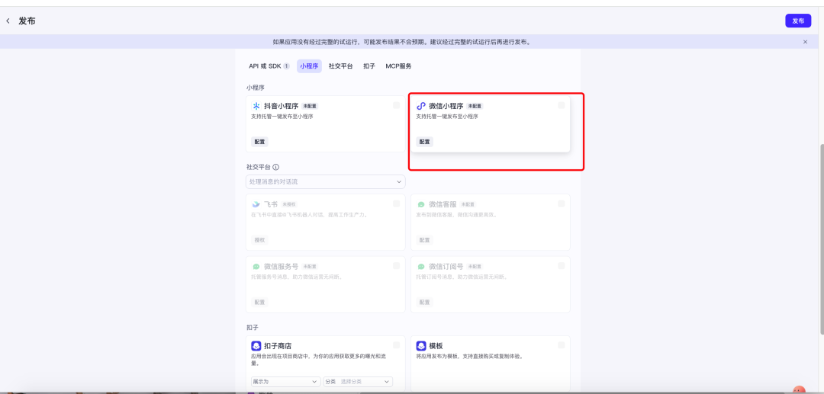
Task: Click the 扣子 section heading above 扣子商店
Action: [x=253, y=328]
